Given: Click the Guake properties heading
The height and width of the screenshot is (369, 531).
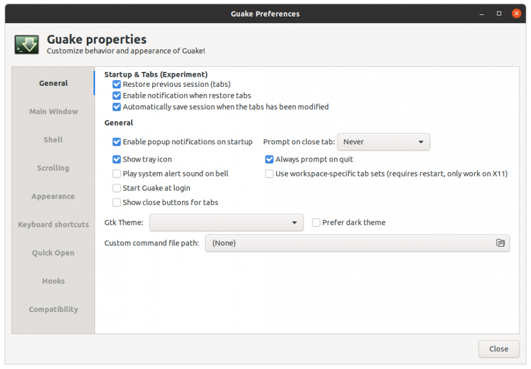Looking at the screenshot, I should [96, 39].
